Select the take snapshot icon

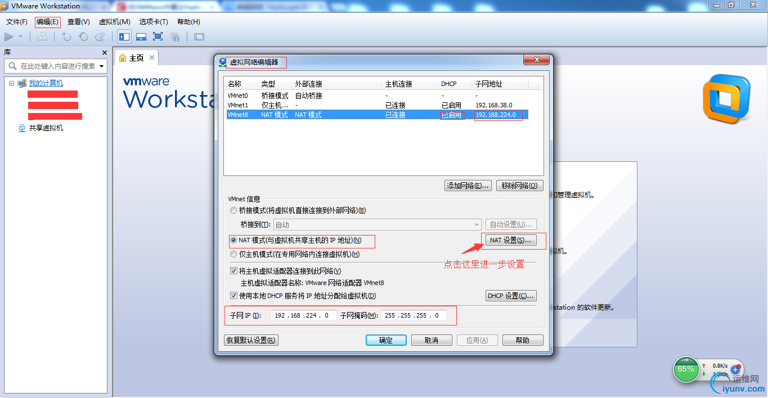[66, 37]
